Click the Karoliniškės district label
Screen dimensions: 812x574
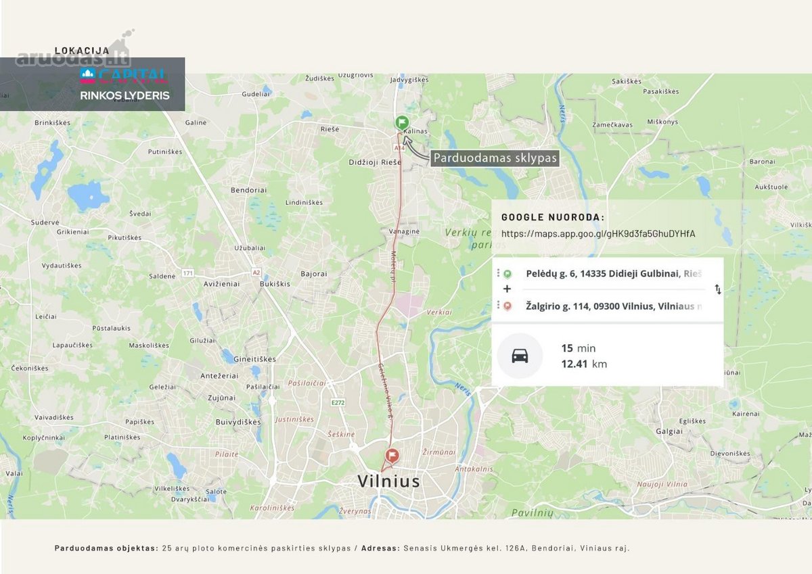click(273, 507)
